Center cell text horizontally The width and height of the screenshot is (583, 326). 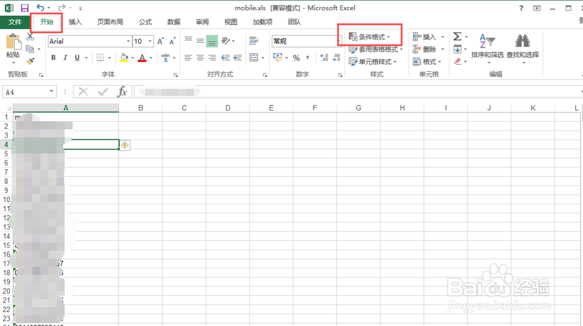(200, 58)
